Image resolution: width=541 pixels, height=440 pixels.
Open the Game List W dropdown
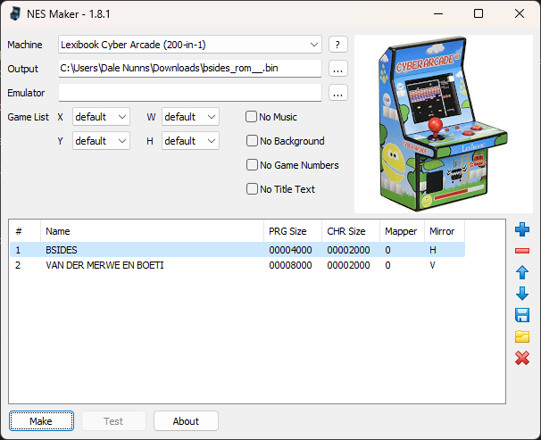coord(190,117)
